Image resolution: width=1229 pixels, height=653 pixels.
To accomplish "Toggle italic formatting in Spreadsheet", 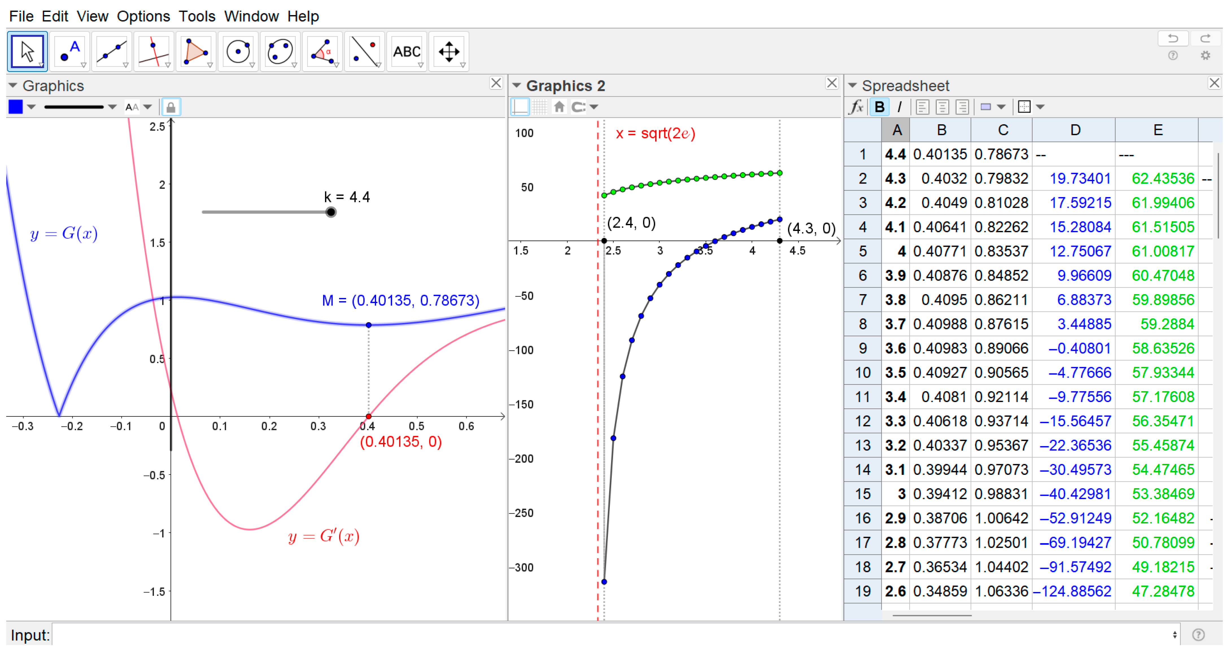I will pos(899,107).
